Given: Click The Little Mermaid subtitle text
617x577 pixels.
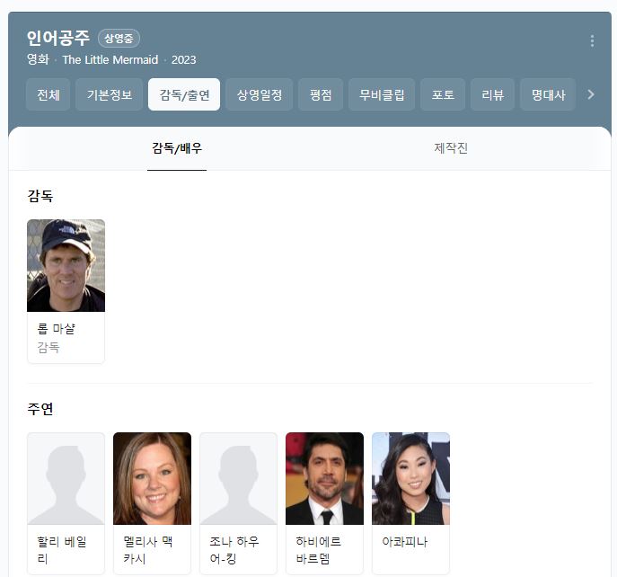Looking at the screenshot, I should point(110,59).
